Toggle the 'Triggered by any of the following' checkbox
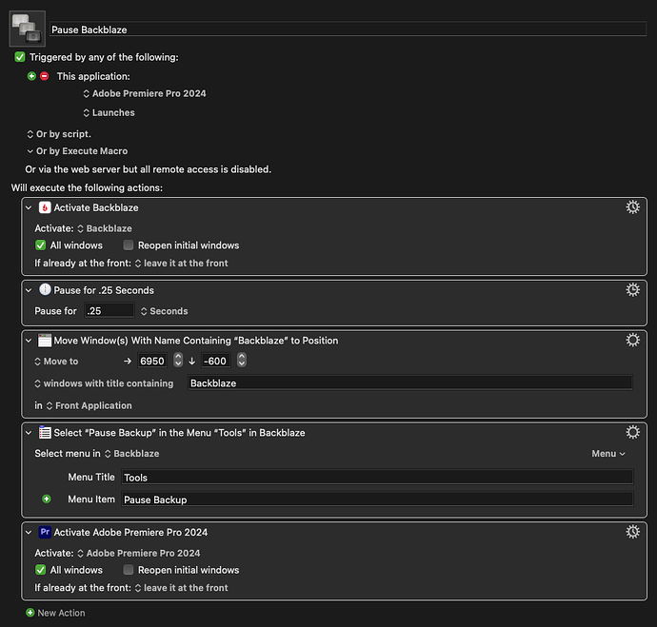Viewport: 657px width, 627px height. point(21,57)
